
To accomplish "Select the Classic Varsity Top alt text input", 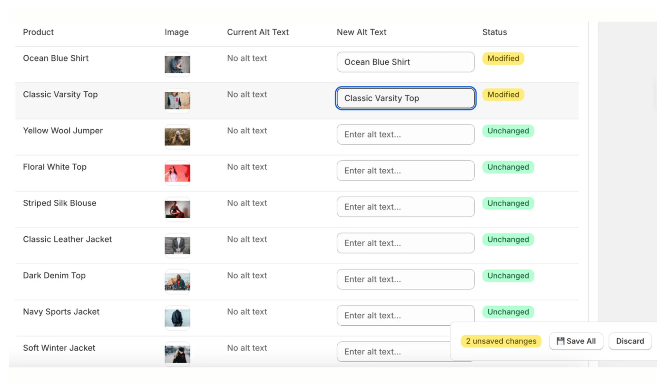I will pyautogui.click(x=405, y=98).
